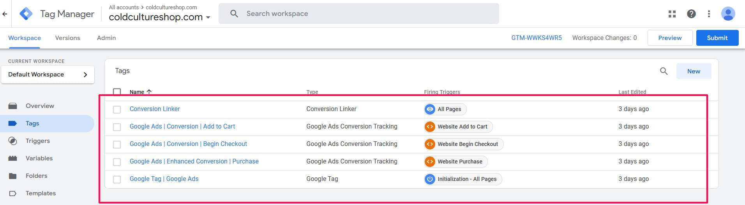Click the Tags table search icon

664,71
